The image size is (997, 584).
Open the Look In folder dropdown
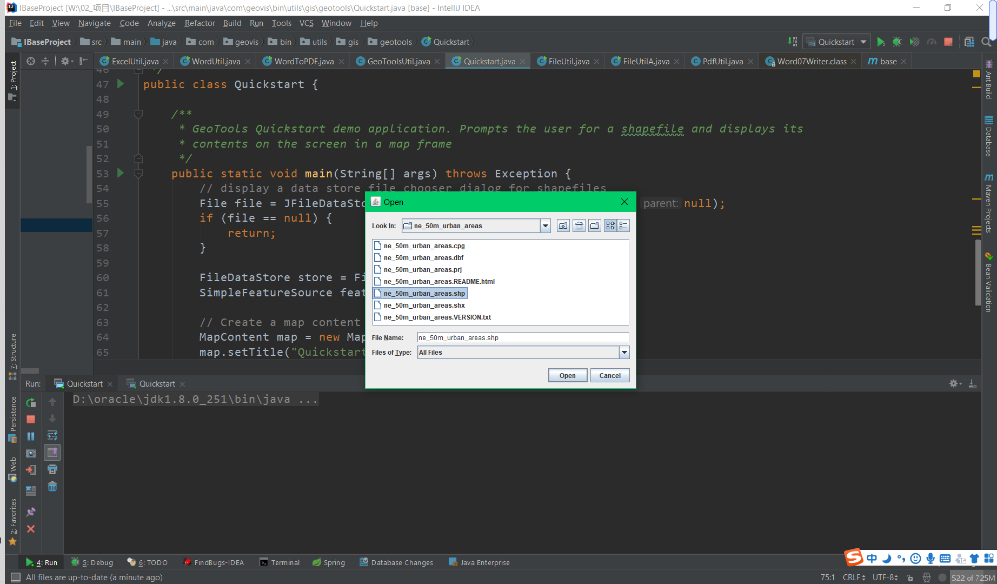(x=544, y=225)
